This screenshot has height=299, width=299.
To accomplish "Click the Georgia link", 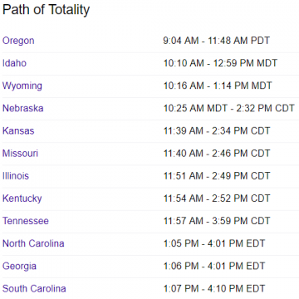I will click(19, 267).
